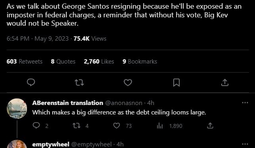Open the @anonasnon profile handle

pyautogui.click(x=124, y=103)
